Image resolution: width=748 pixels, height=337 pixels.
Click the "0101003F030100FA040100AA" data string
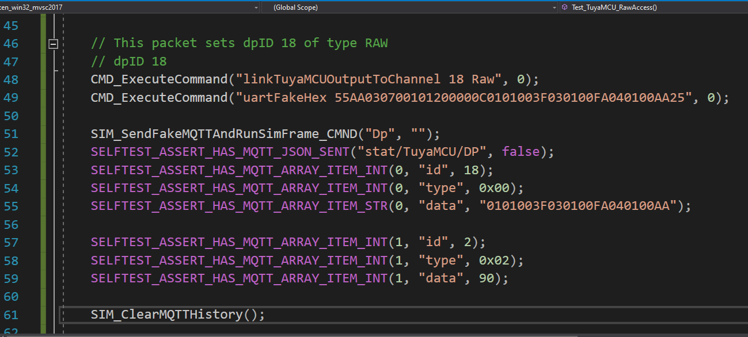point(578,206)
